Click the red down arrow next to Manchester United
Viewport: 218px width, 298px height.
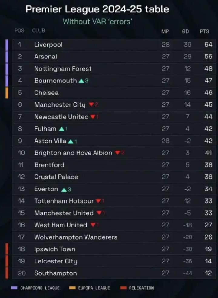pyautogui.click(x=99, y=213)
